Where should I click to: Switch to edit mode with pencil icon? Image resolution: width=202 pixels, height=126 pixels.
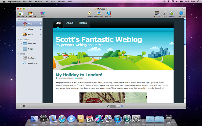(108, 106)
